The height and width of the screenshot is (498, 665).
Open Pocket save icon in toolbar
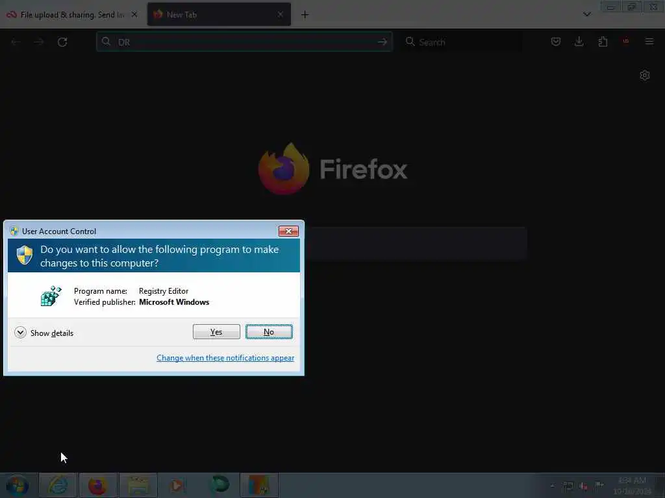click(x=556, y=41)
